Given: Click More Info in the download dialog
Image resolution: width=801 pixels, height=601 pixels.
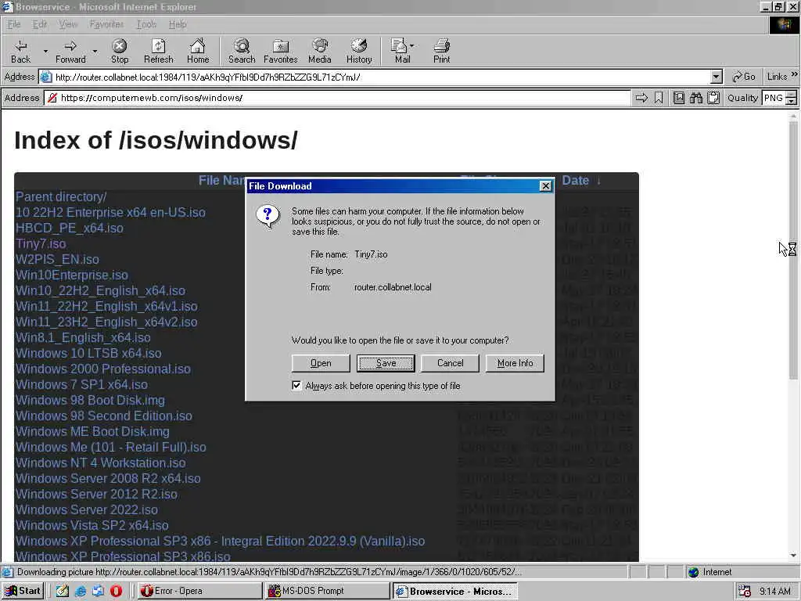Looking at the screenshot, I should (x=515, y=363).
